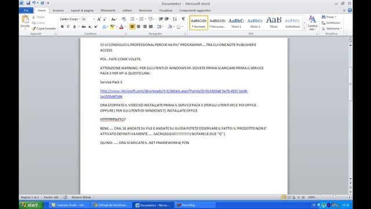Open numbered list style dropdown arrow
371x209 pixels.
click(146, 19)
